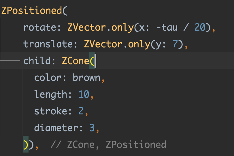Image resolution: width=234 pixels, height=156 pixels.
Task: Click the only method after rotate
Action: coord(122,28)
